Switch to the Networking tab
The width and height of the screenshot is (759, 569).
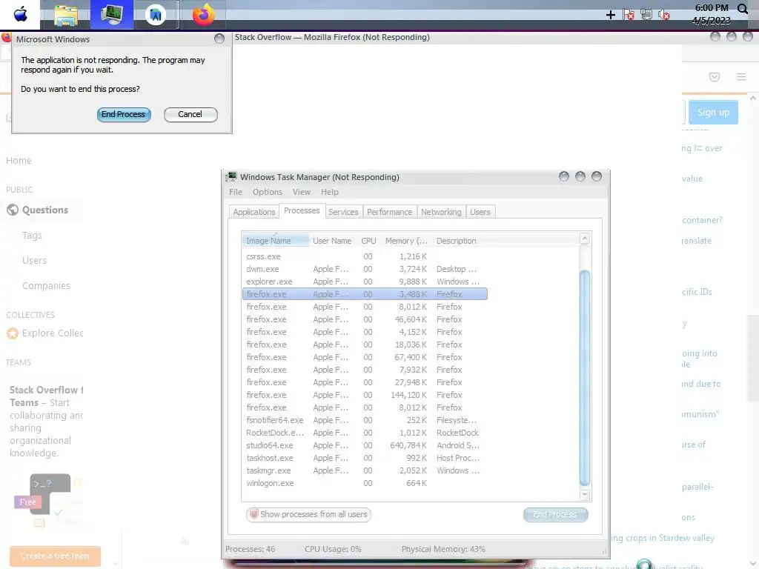pos(441,212)
